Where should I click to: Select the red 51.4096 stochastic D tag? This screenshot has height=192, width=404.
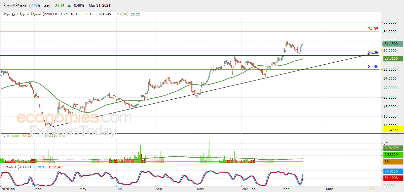(391, 178)
